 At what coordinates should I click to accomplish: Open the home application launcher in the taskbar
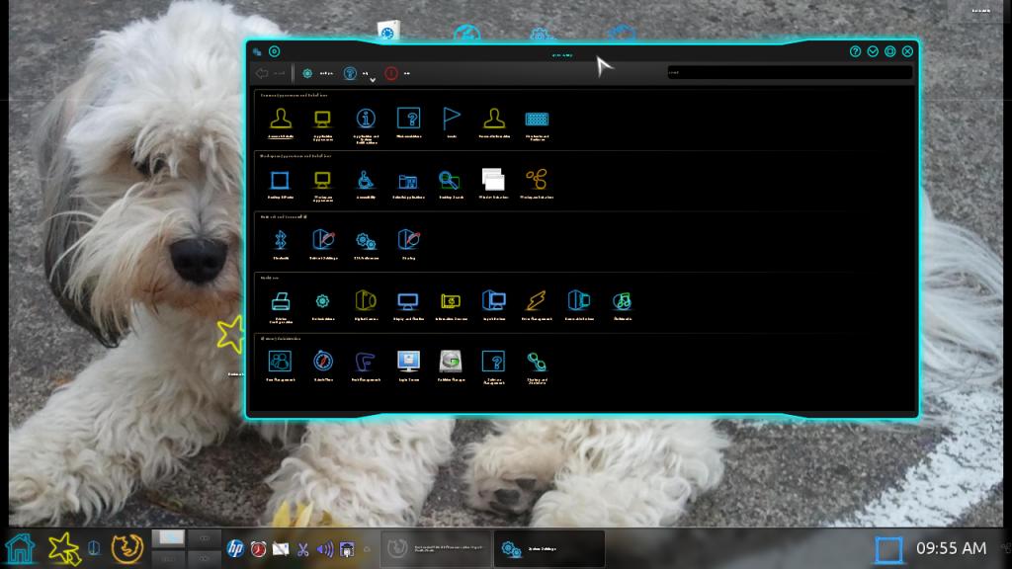[x=21, y=547]
